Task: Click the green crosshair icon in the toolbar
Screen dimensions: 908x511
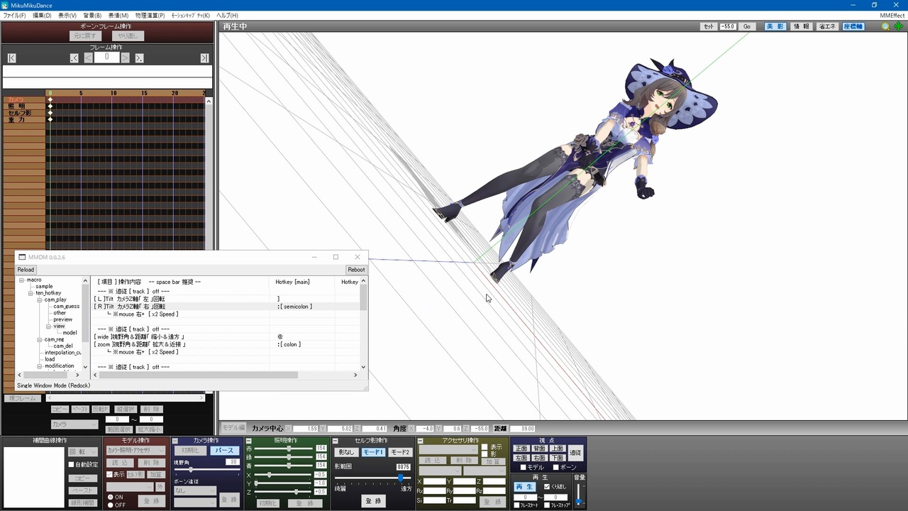Action: click(899, 26)
